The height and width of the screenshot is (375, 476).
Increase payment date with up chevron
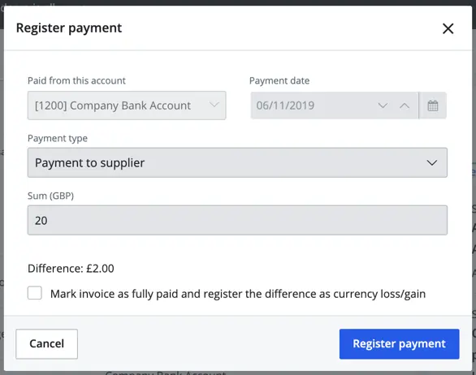click(x=405, y=106)
